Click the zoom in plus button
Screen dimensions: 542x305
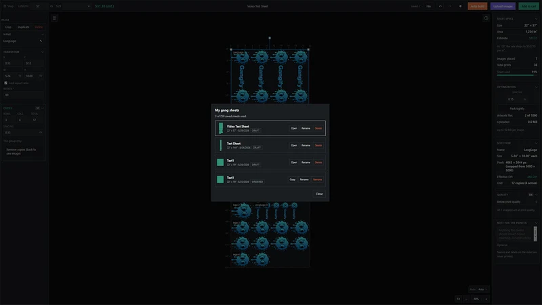pyautogui.click(x=486, y=299)
